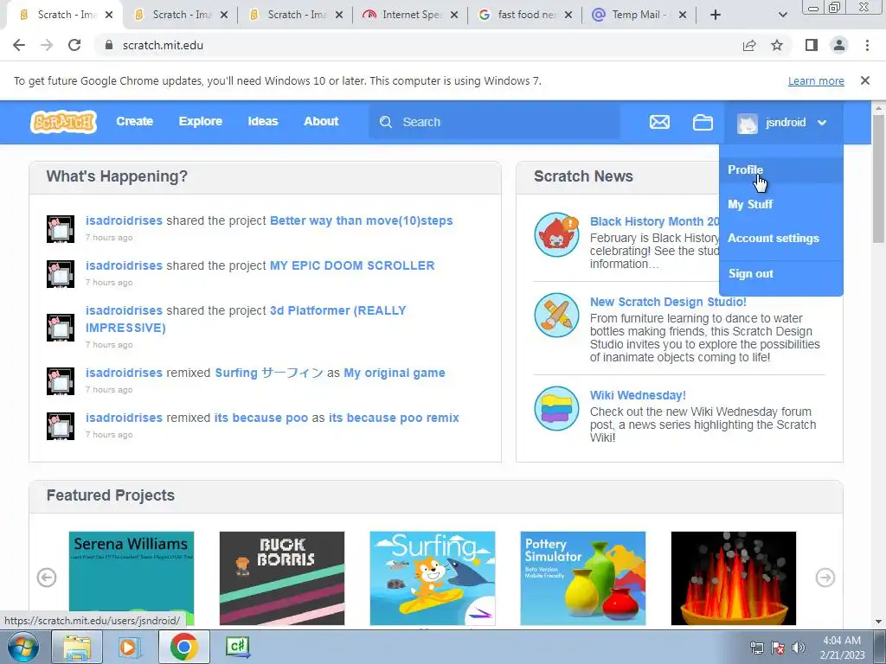
Task: Open the tab search chevron dropdown
Action: tap(782, 15)
